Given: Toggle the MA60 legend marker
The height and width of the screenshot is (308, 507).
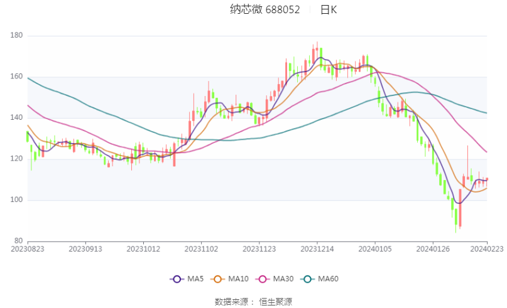Looking at the screenshot, I should tap(307, 279).
